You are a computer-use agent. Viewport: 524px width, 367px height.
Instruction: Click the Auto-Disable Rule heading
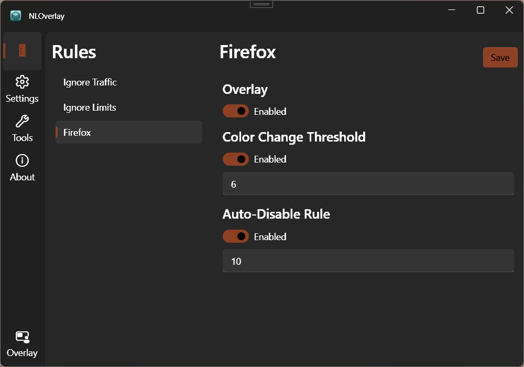tap(276, 214)
